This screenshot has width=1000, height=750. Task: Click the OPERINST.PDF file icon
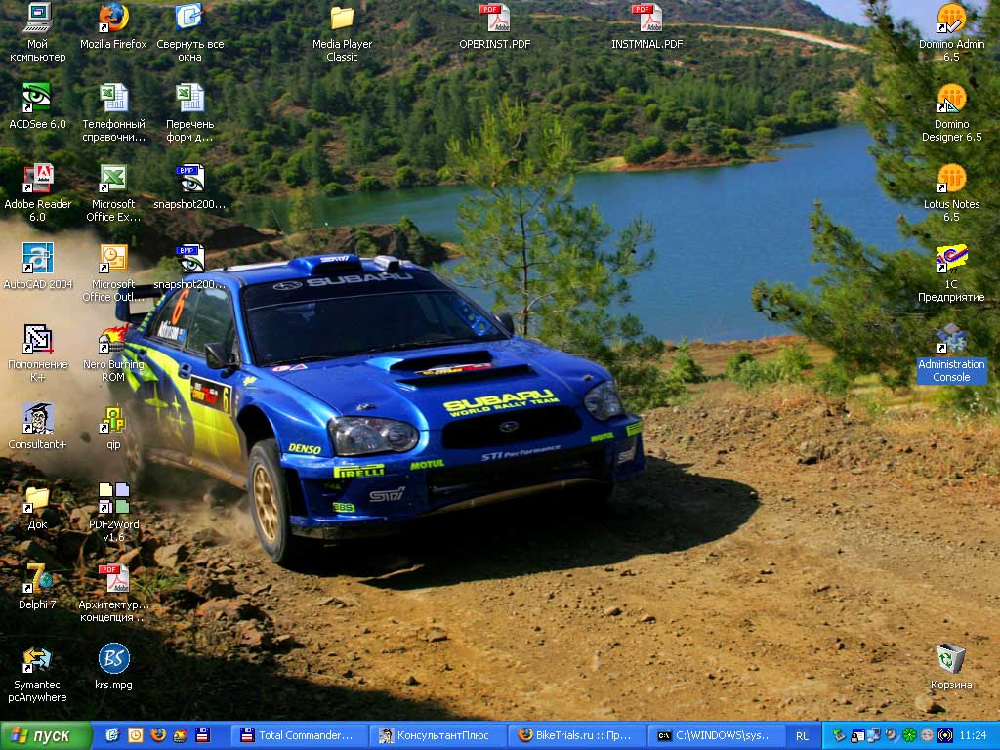click(x=494, y=18)
